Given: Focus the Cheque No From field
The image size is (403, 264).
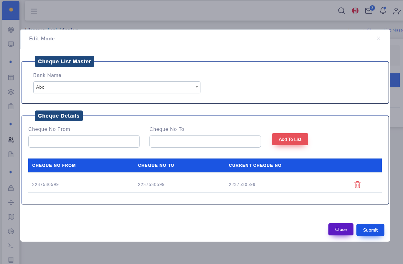Looking at the screenshot, I should click(84, 141).
